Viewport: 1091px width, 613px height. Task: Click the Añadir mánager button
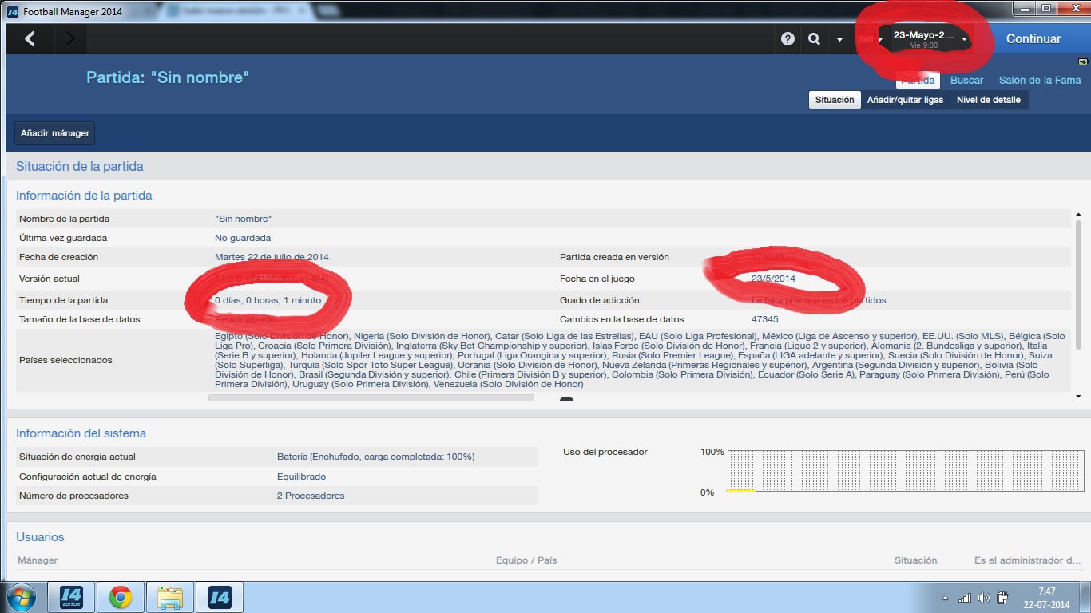tap(55, 133)
